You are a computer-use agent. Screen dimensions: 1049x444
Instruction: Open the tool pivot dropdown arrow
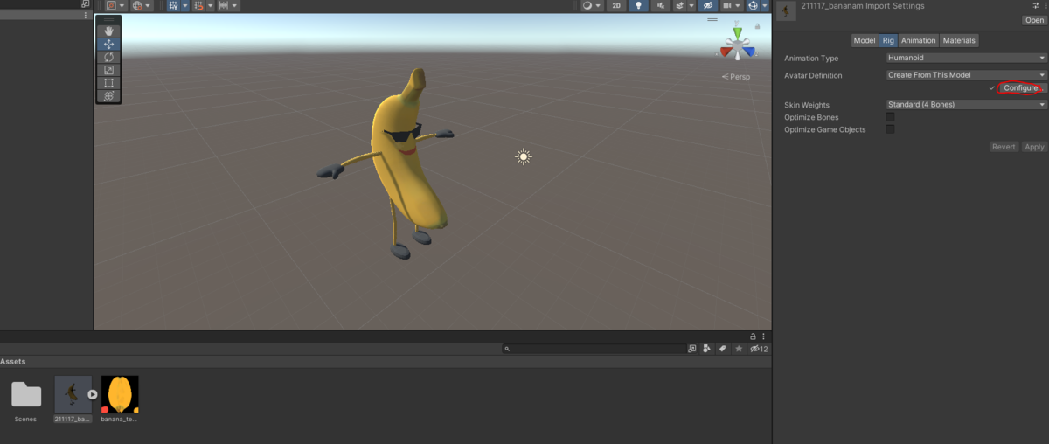122,5
